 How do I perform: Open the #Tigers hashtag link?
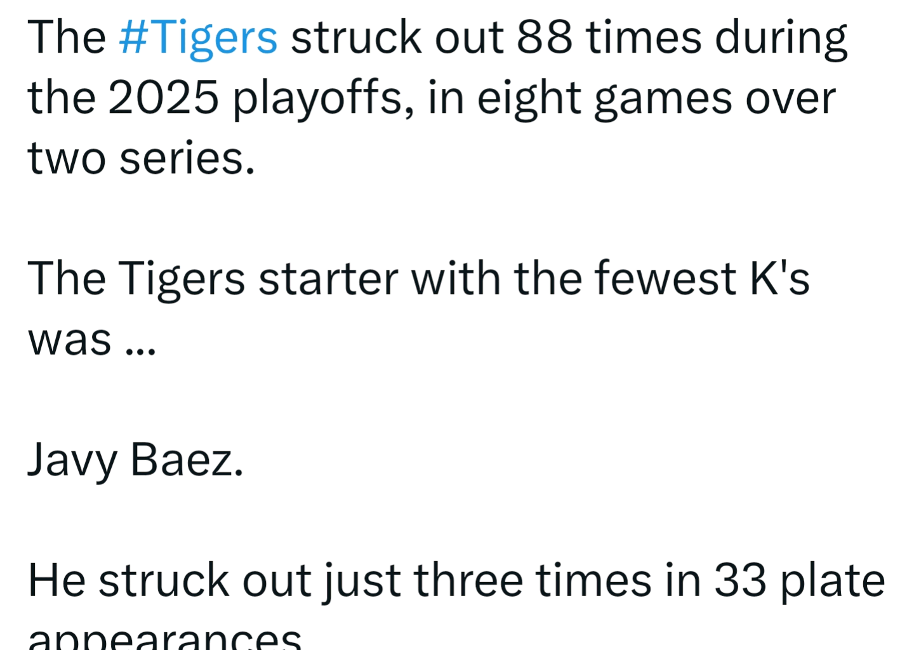click(x=198, y=37)
